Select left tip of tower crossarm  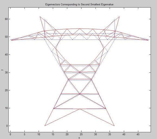click(x=11, y=40)
